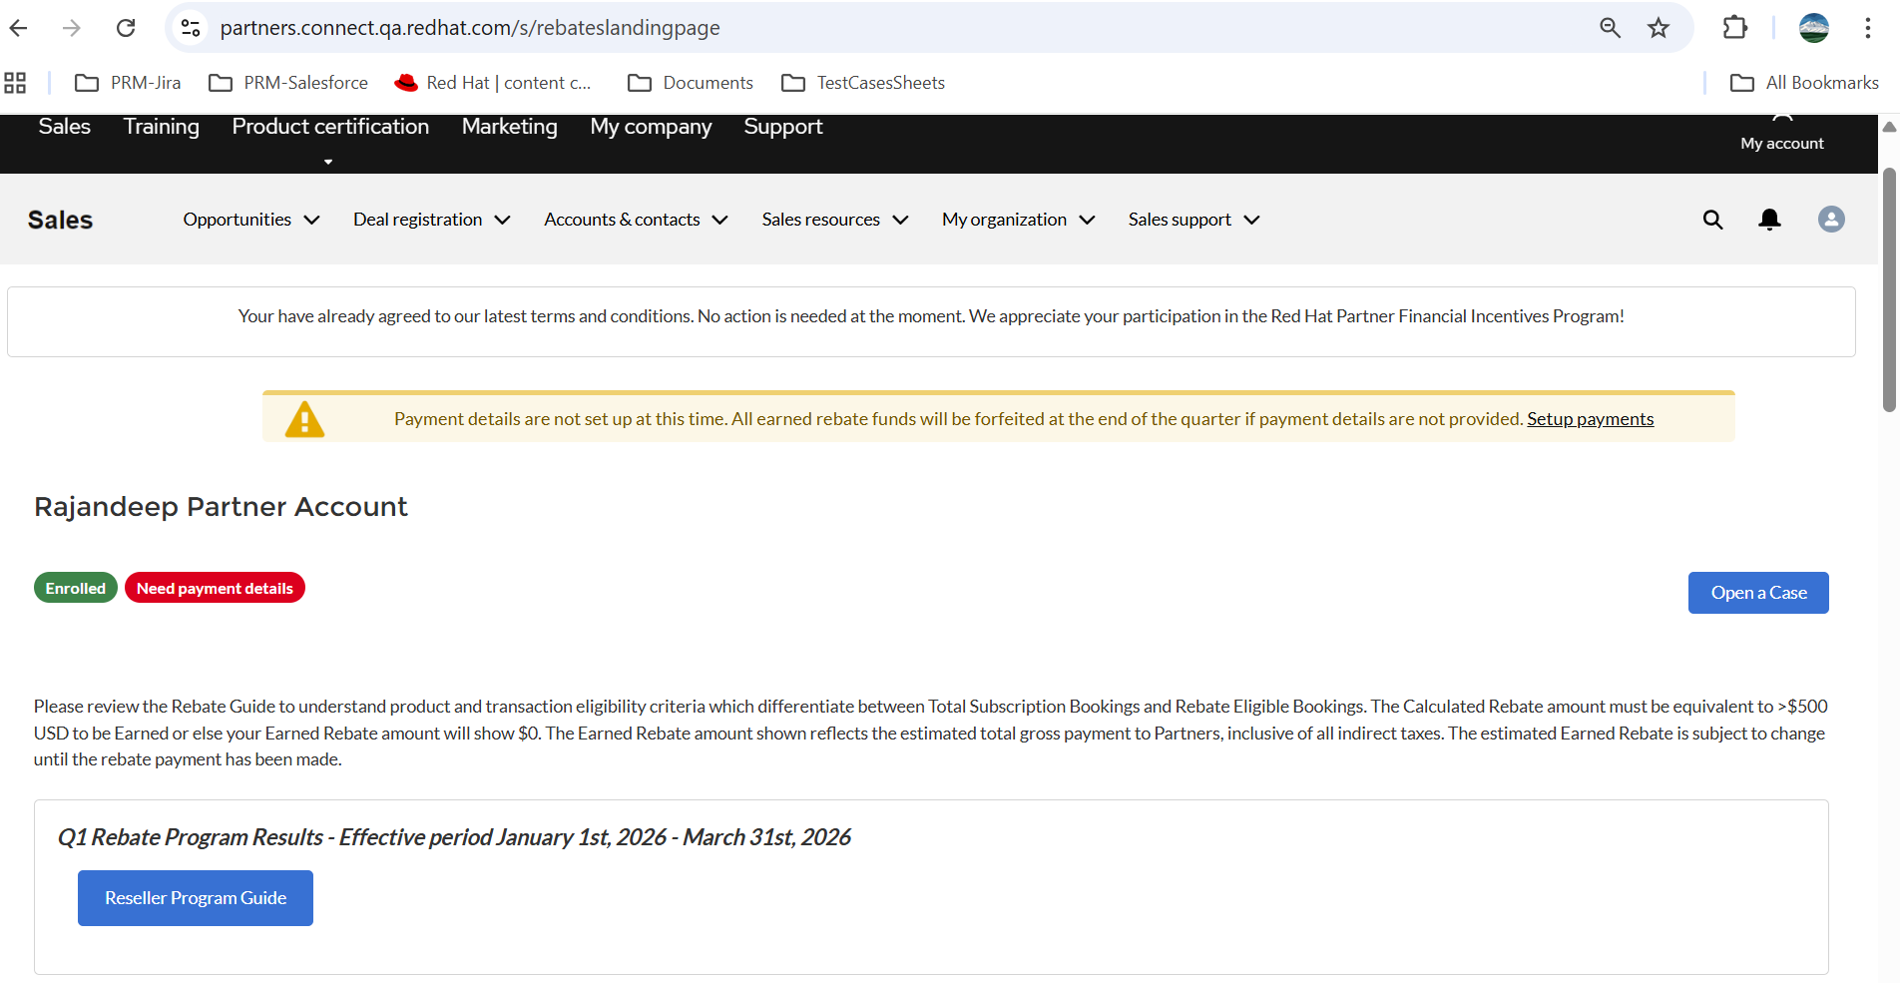Open the Chrome three-dot menu
The width and height of the screenshot is (1900, 983).
point(1868,28)
